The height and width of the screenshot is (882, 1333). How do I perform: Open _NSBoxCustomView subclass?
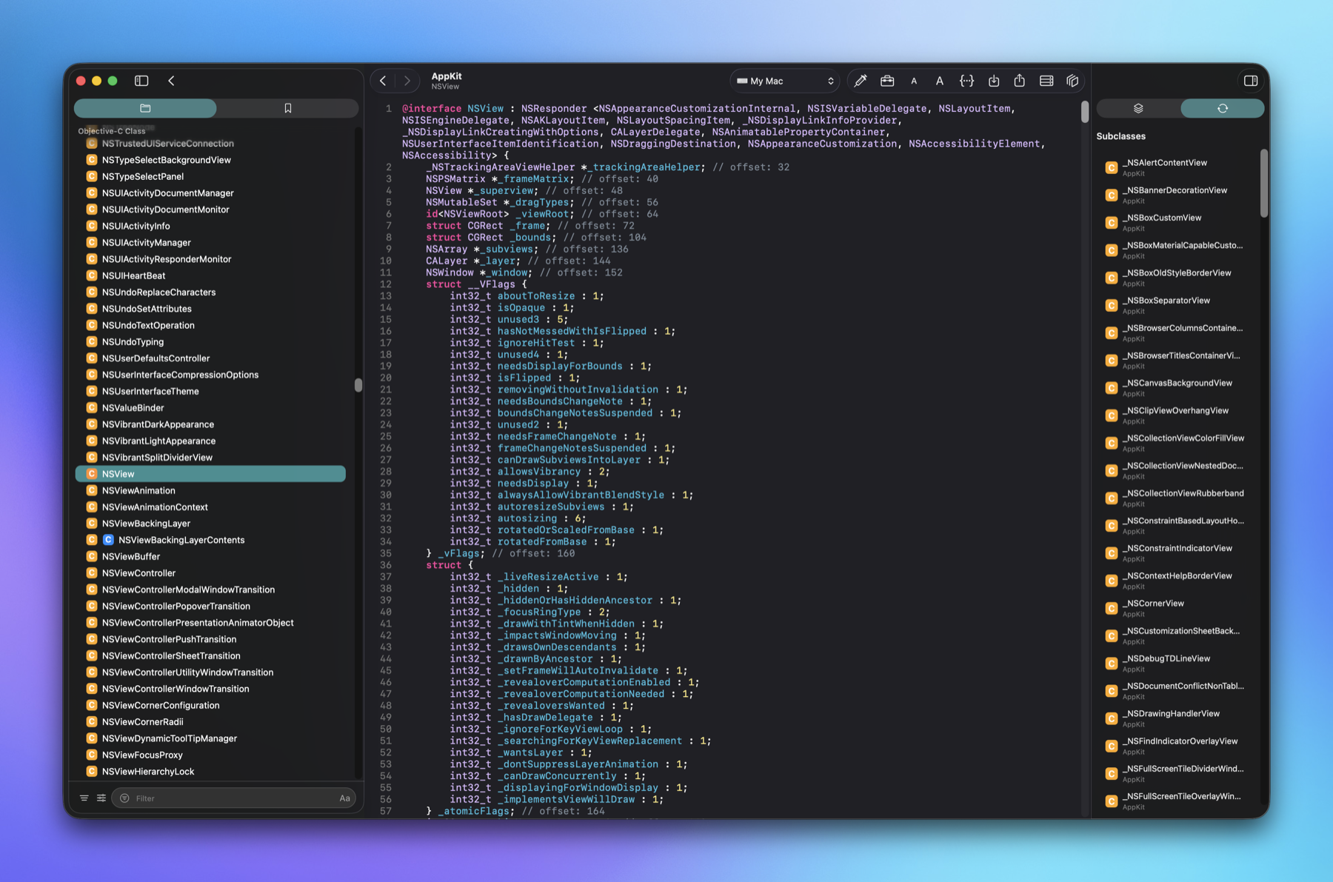pos(1177,222)
